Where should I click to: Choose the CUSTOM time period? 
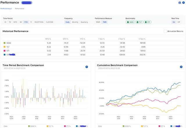click(x=49, y=22)
